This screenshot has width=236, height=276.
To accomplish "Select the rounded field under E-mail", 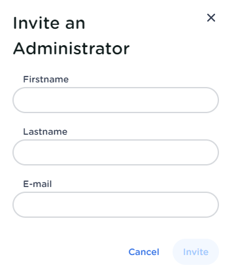I will [116, 205].
